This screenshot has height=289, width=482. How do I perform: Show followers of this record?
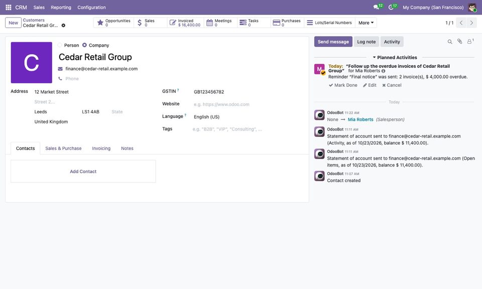coord(470,42)
